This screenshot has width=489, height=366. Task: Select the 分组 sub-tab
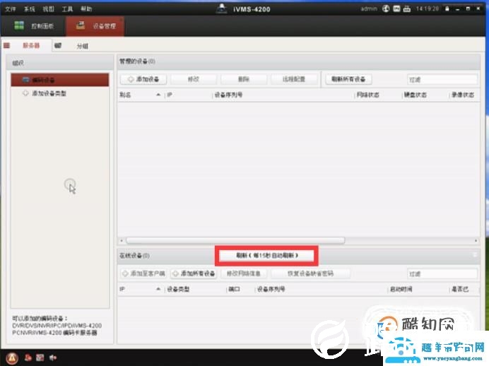coord(83,46)
